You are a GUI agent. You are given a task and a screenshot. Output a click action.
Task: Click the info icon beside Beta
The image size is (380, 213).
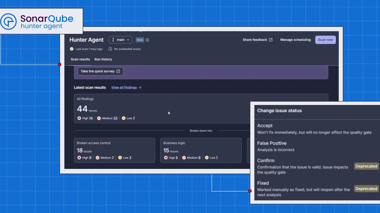pyautogui.click(x=148, y=40)
